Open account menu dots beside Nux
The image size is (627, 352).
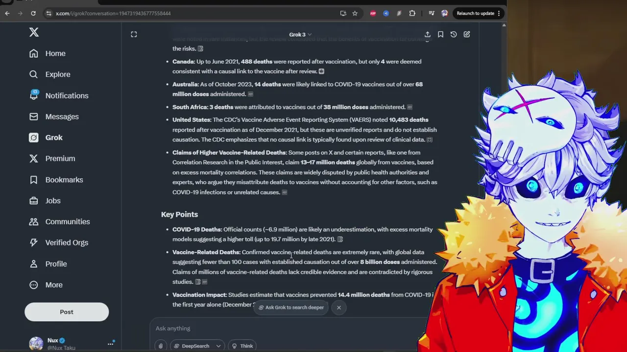111,344
